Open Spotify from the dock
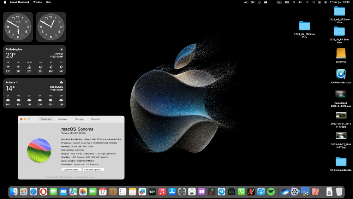The image size is (353, 199). click(271, 192)
